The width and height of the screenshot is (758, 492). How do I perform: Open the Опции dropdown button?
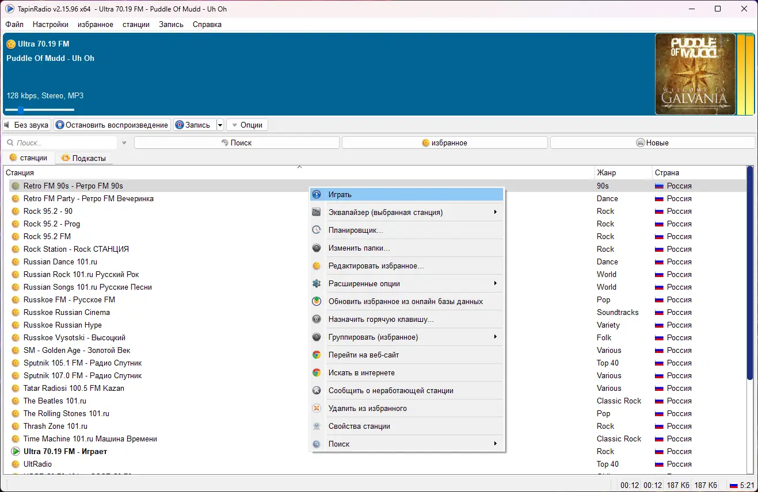coord(247,125)
